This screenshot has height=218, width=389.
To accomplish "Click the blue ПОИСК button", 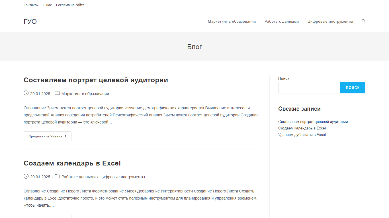I will tap(353, 88).
